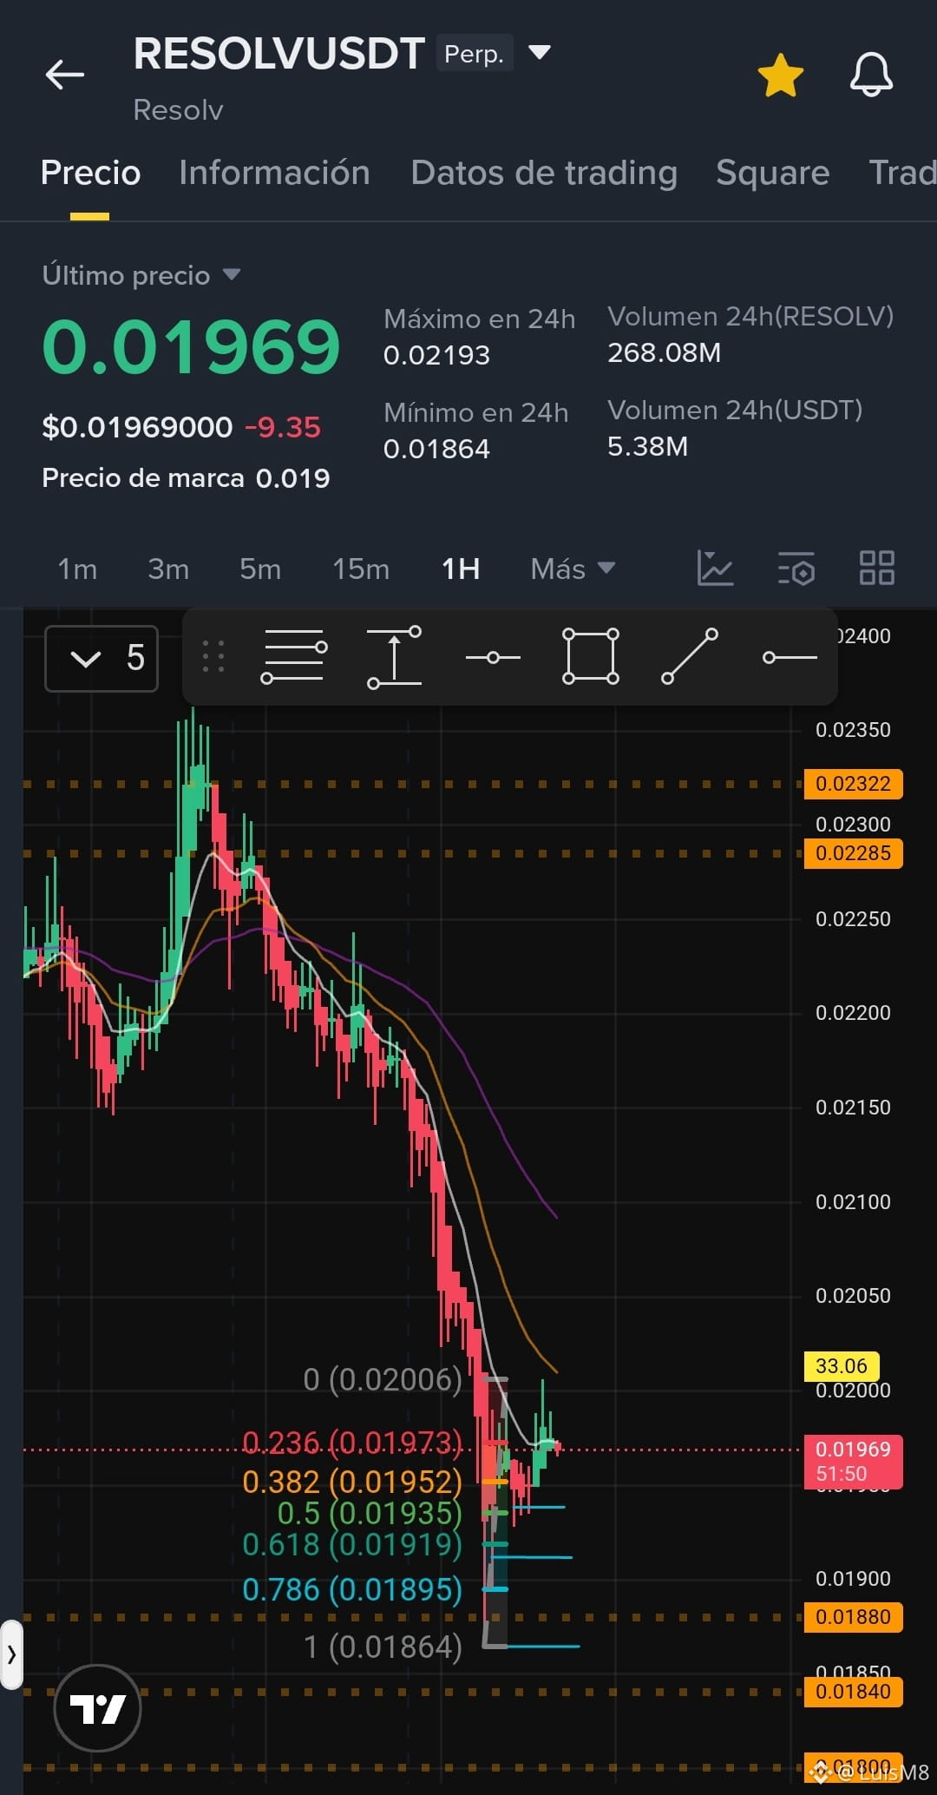The image size is (937, 1795).
Task: Open the Información tab
Action: (x=274, y=173)
